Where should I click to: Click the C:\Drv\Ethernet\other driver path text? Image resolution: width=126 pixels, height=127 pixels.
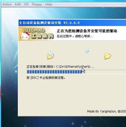tap(75, 67)
